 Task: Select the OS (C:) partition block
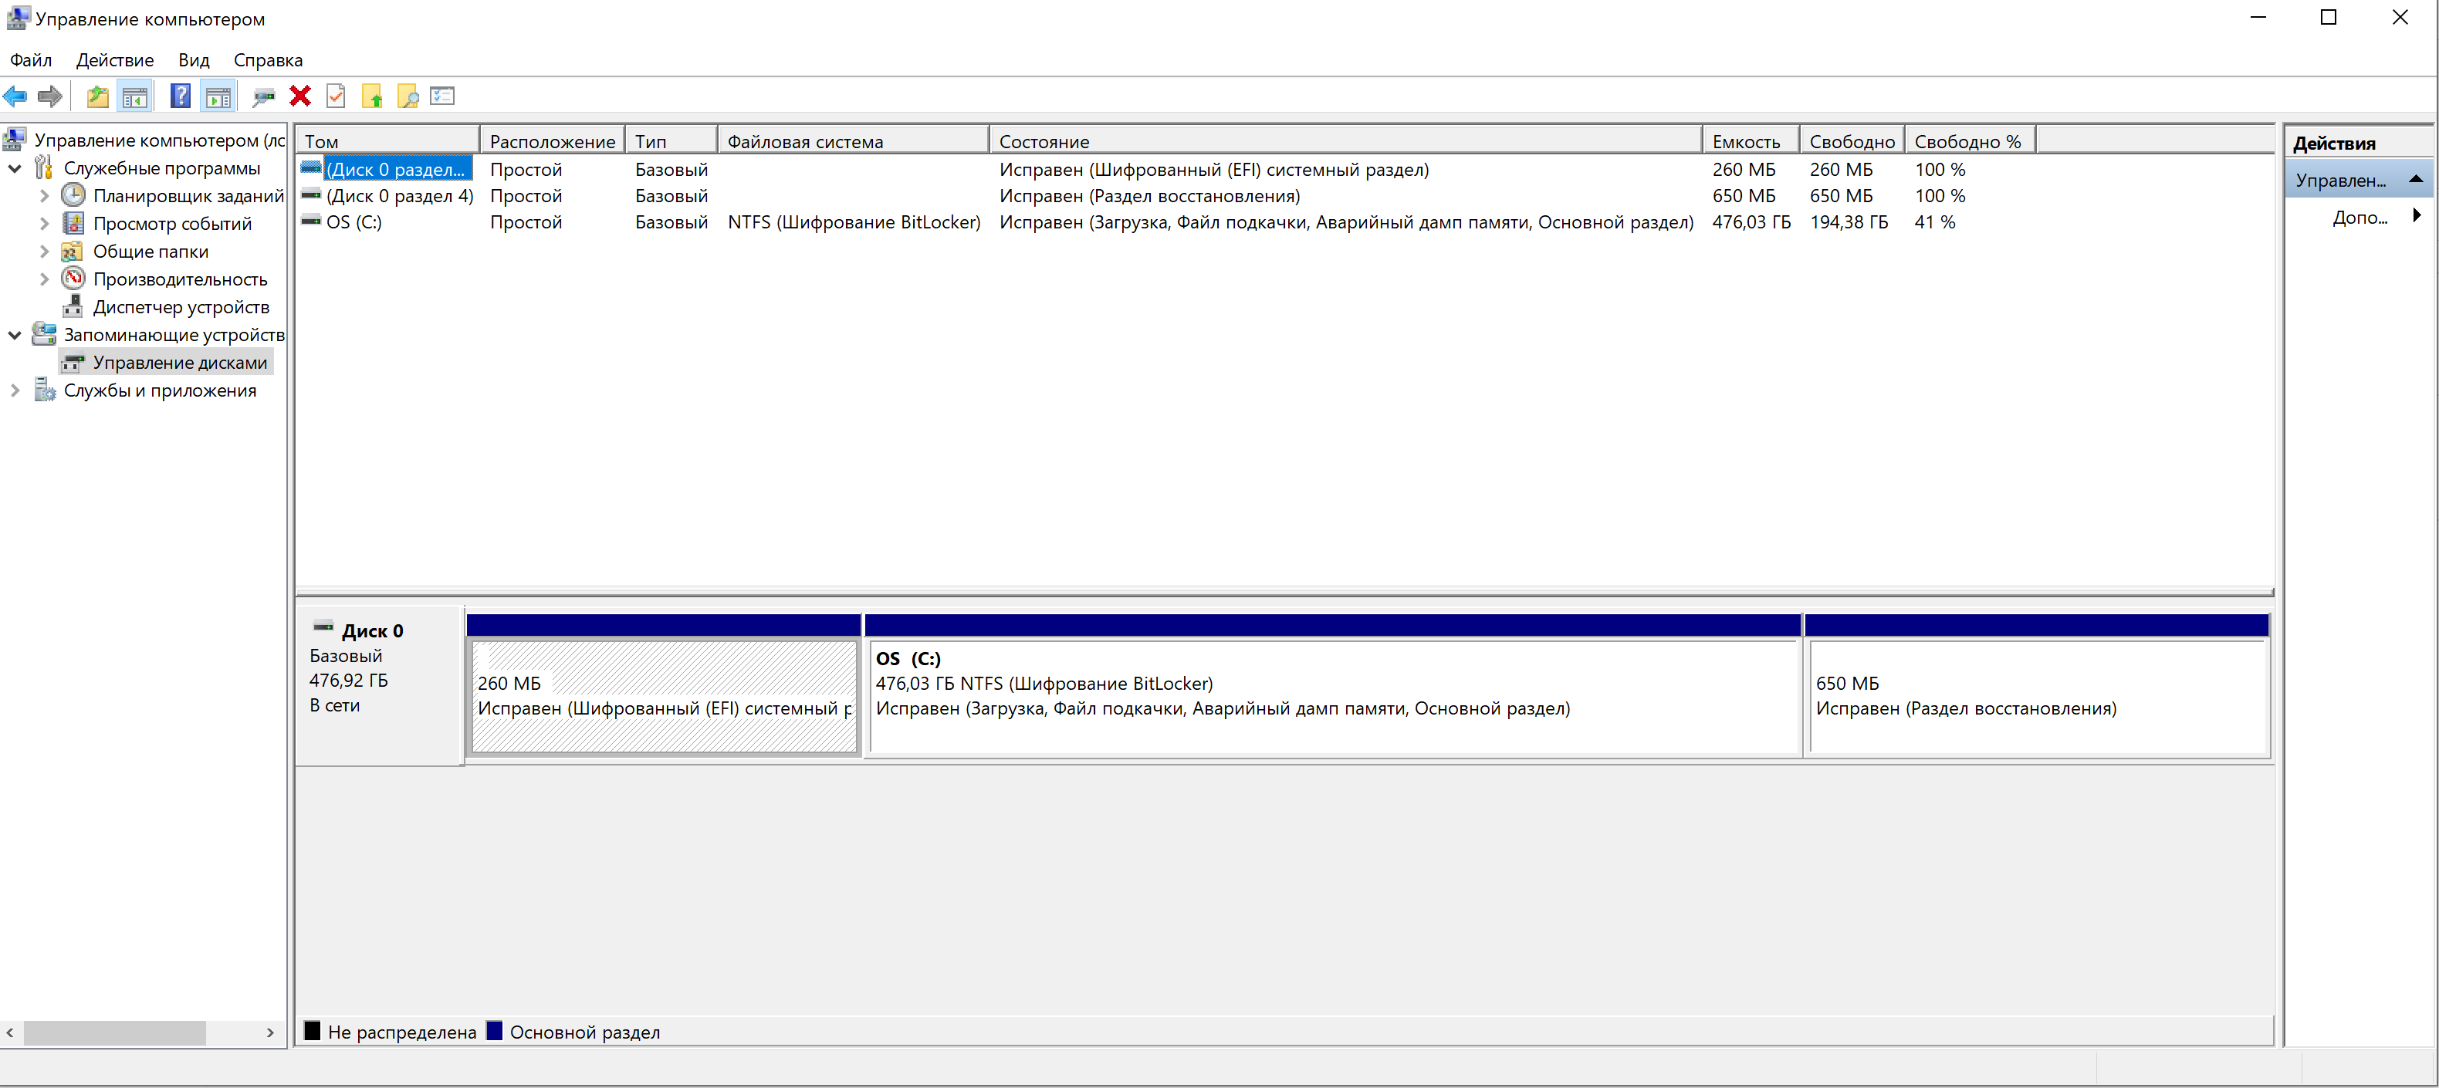click(x=1332, y=696)
